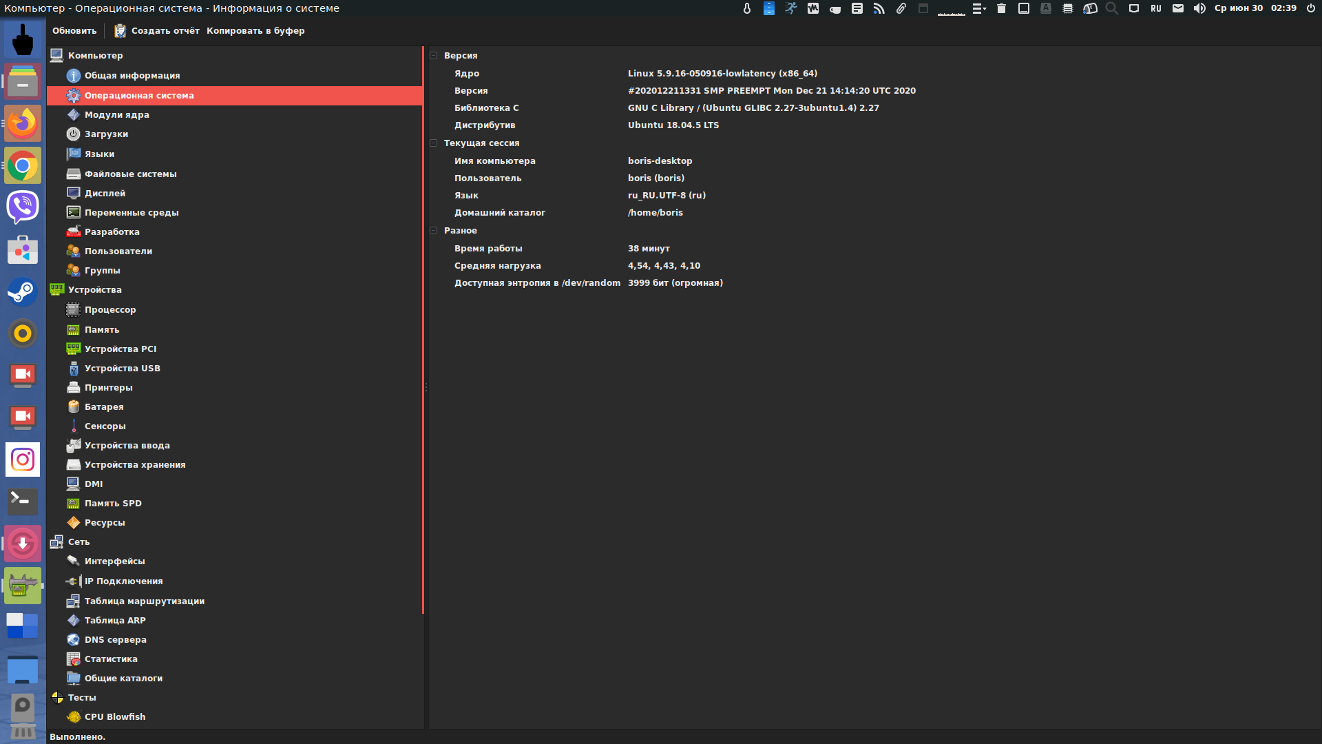Image resolution: width=1322 pixels, height=744 pixels.
Task: Open the Сенсоры sensors entry
Action: (x=105, y=426)
